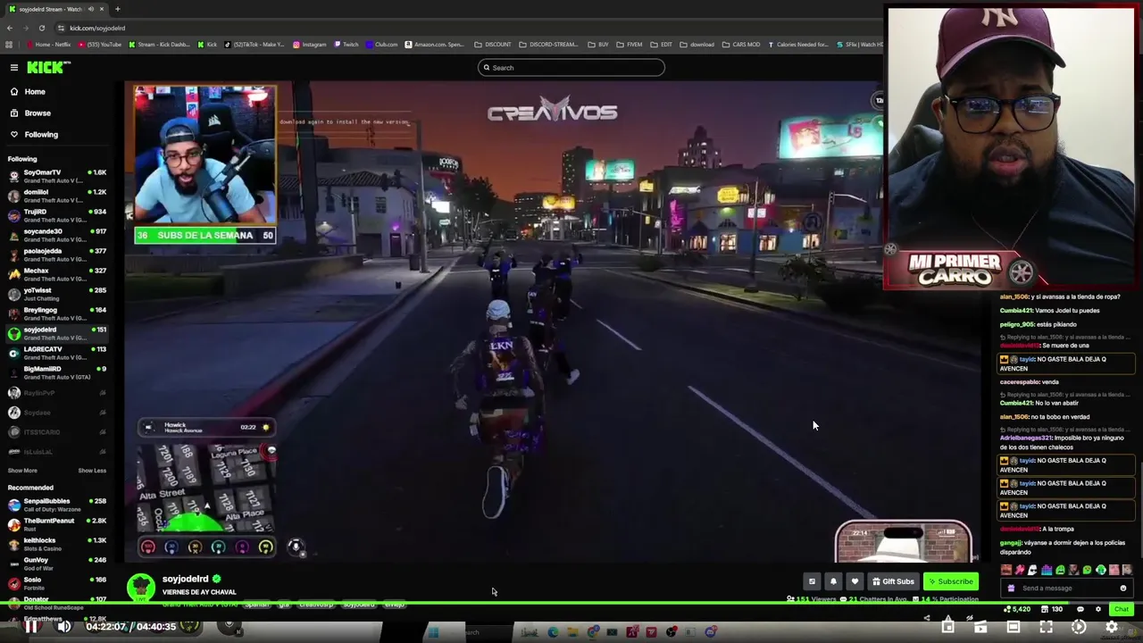This screenshot has height=643, width=1143.
Task: Click the heart follow icon
Action: point(855,581)
